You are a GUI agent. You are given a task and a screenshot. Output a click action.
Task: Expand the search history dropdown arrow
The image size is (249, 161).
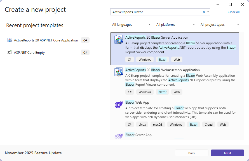pyautogui.click(x=208, y=12)
